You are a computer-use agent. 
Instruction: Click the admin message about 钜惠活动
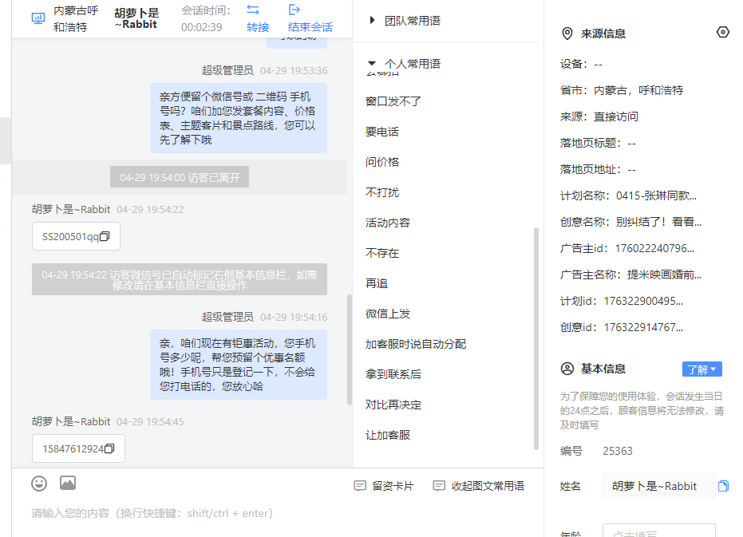pos(239,365)
